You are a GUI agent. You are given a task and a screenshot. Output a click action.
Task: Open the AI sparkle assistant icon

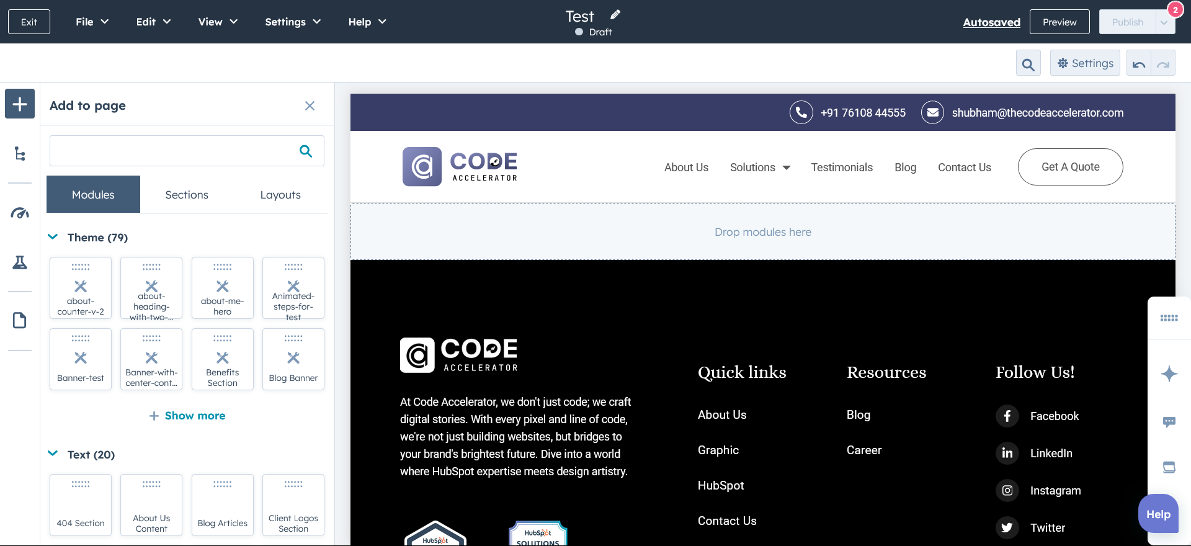point(1169,374)
